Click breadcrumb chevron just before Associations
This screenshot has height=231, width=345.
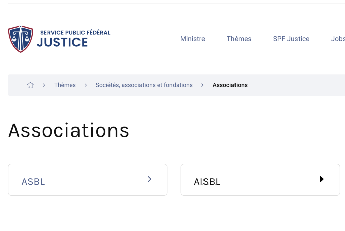pyautogui.click(x=202, y=85)
